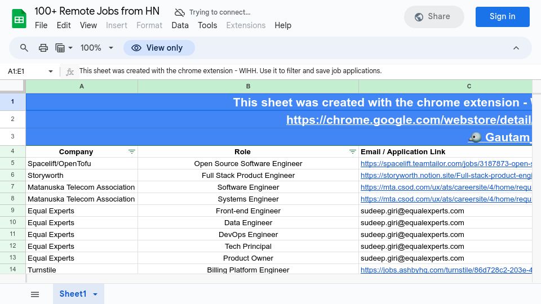Select column A header
Image resolution: width=541 pixels, height=304 pixels.
pos(82,86)
